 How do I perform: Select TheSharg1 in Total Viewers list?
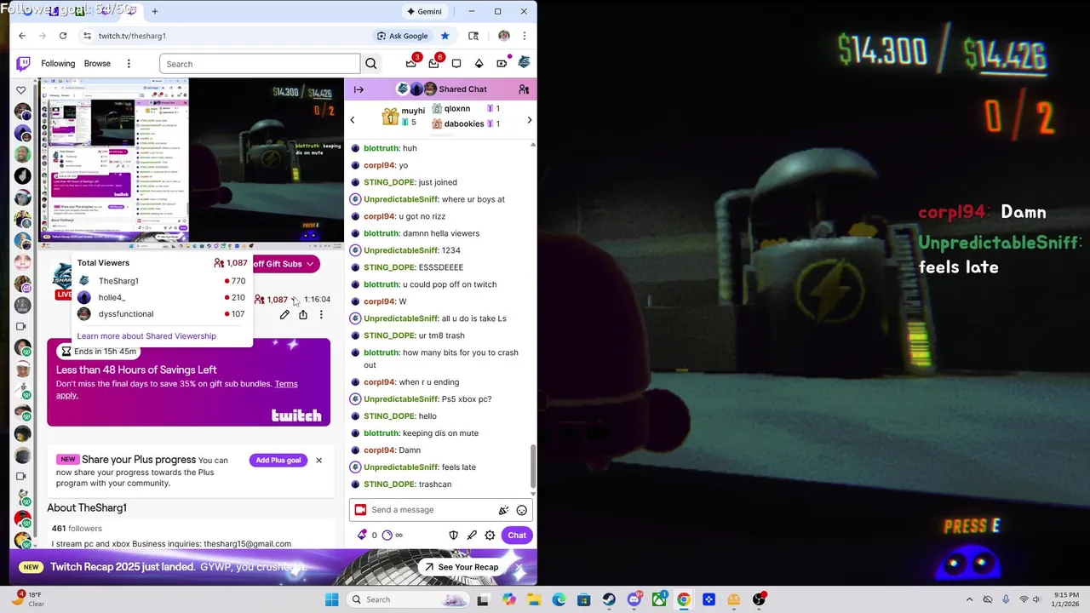point(161,281)
